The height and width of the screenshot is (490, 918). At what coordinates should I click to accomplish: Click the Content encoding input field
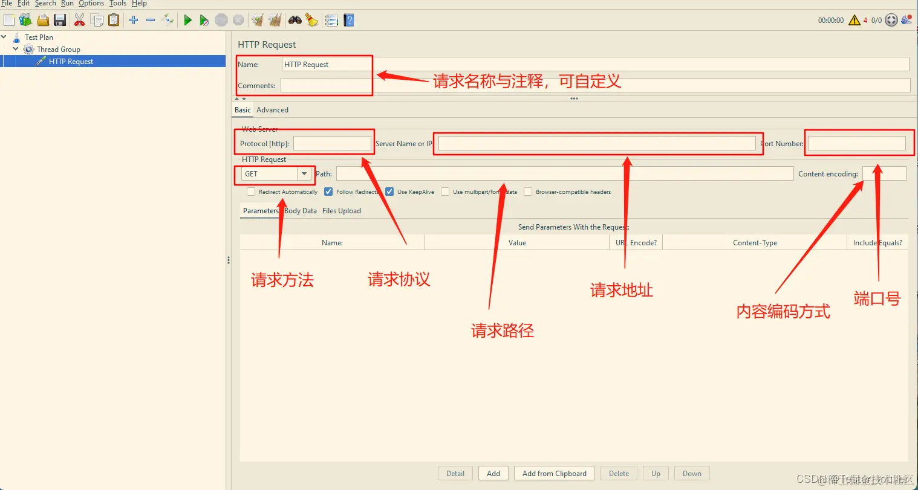tap(884, 174)
